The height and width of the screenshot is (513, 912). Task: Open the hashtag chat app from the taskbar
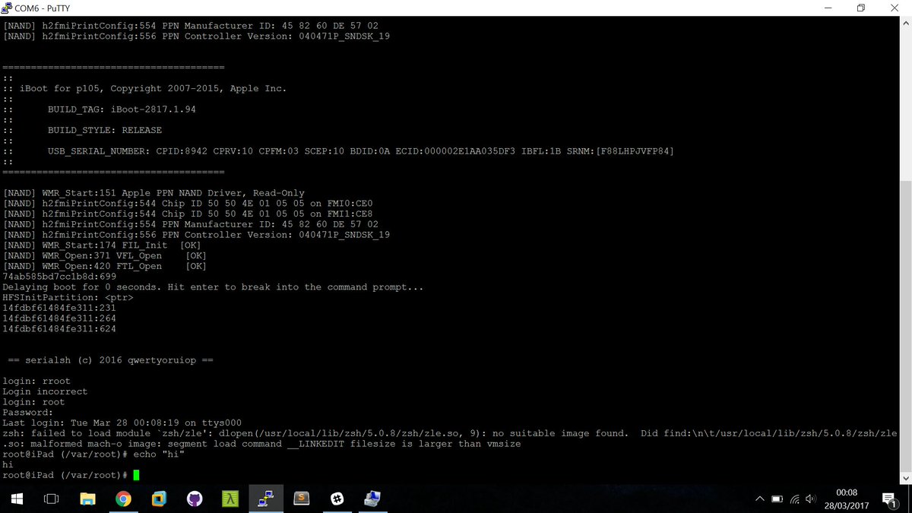click(337, 499)
